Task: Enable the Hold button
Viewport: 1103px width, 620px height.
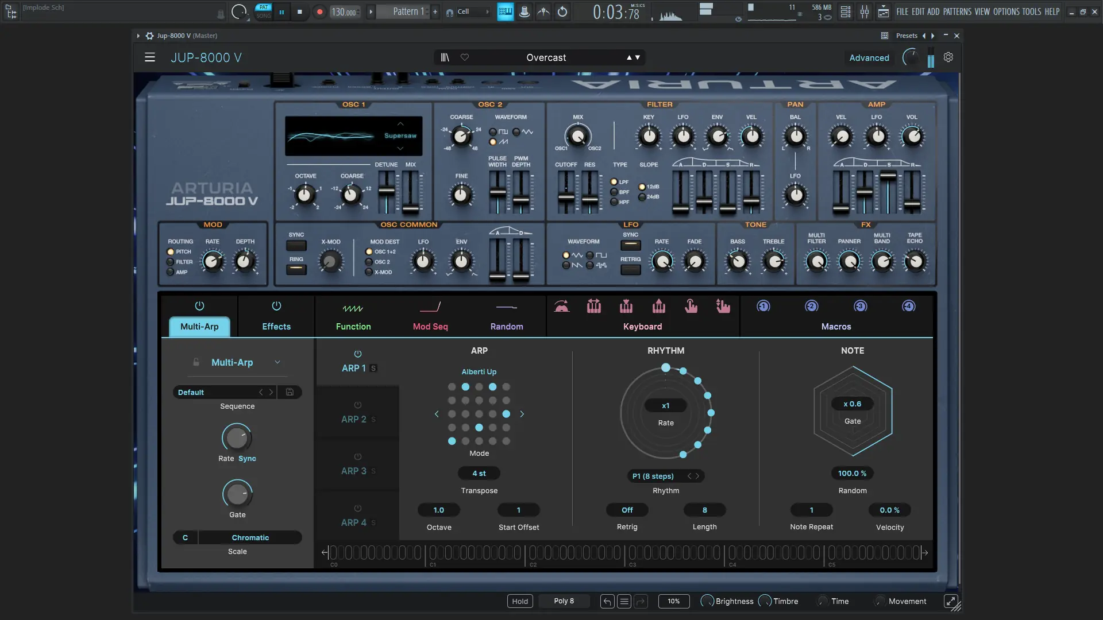Action: [x=520, y=601]
